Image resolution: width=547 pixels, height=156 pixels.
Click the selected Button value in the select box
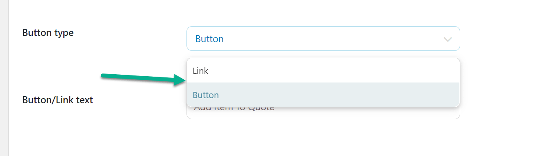point(209,39)
